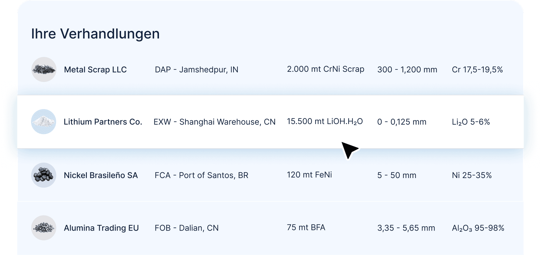The height and width of the screenshot is (255, 541).
Task: Click the EXW - Shanghai Warehouse, CN term
Action: [214, 122]
